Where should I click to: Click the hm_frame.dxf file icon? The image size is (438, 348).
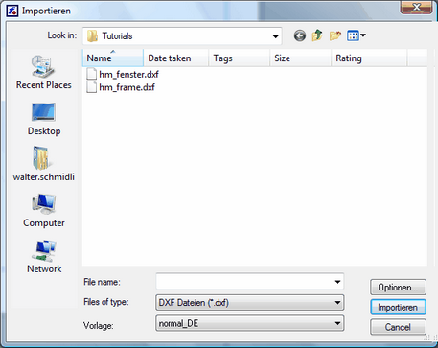(x=92, y=87)
